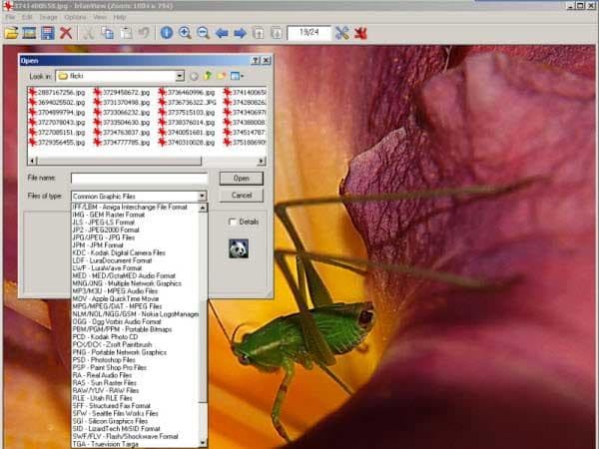Click the Zoom Out magnifier icon
This screenshot has width=599, height=449.
pyautogui.click(x=204, y=33)
